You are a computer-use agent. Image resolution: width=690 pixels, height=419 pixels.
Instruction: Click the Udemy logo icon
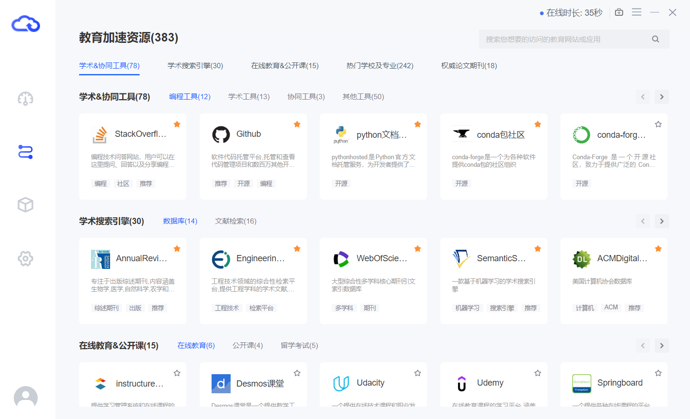tap(461, 384)
